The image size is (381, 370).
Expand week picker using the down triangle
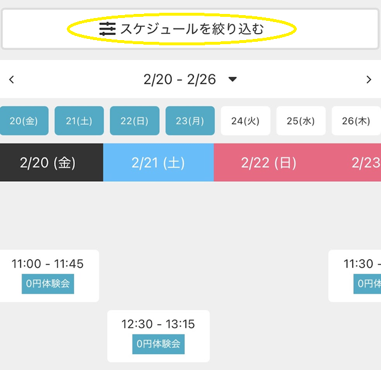(x=233, y=80)
